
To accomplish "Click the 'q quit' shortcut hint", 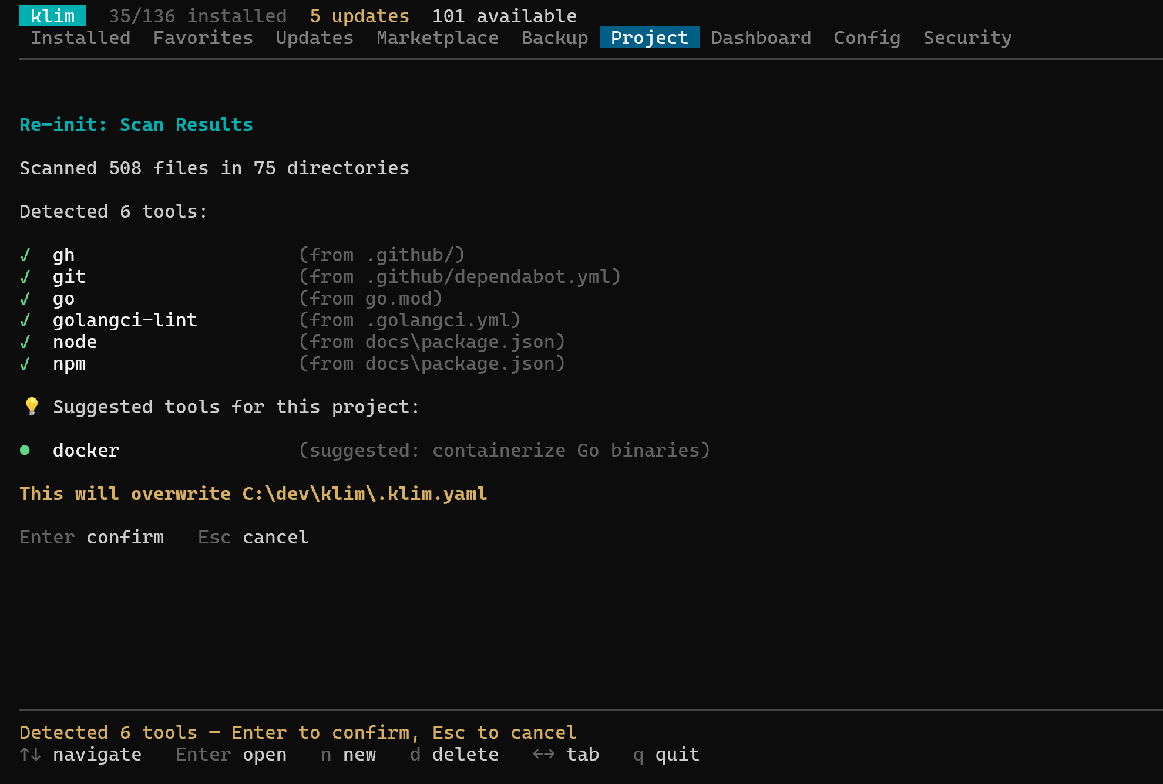I will [666, 755].
